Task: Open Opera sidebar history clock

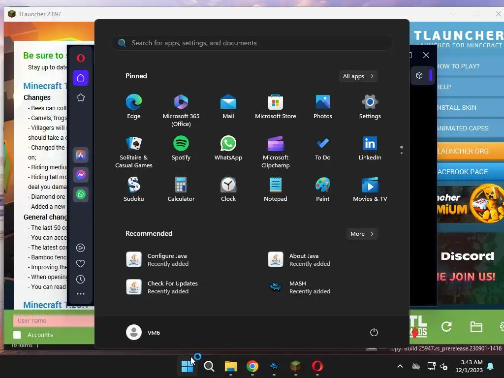Action: [81, 280]
